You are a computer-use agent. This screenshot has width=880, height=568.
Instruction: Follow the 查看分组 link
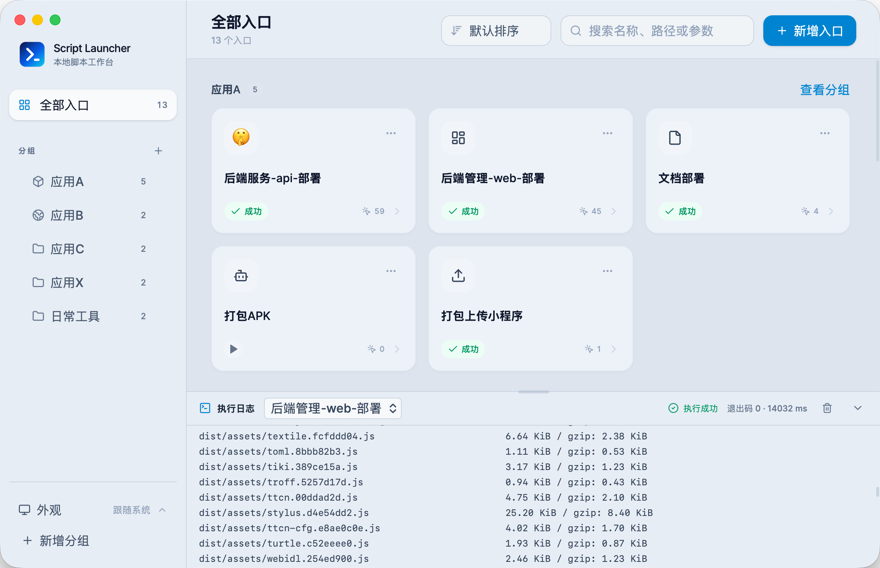coord(825,90)
